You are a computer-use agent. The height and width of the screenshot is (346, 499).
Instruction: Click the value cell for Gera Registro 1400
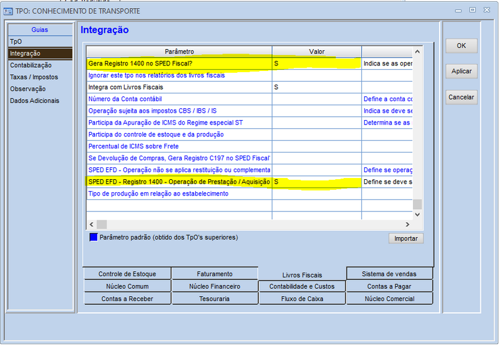pos(316,63)
